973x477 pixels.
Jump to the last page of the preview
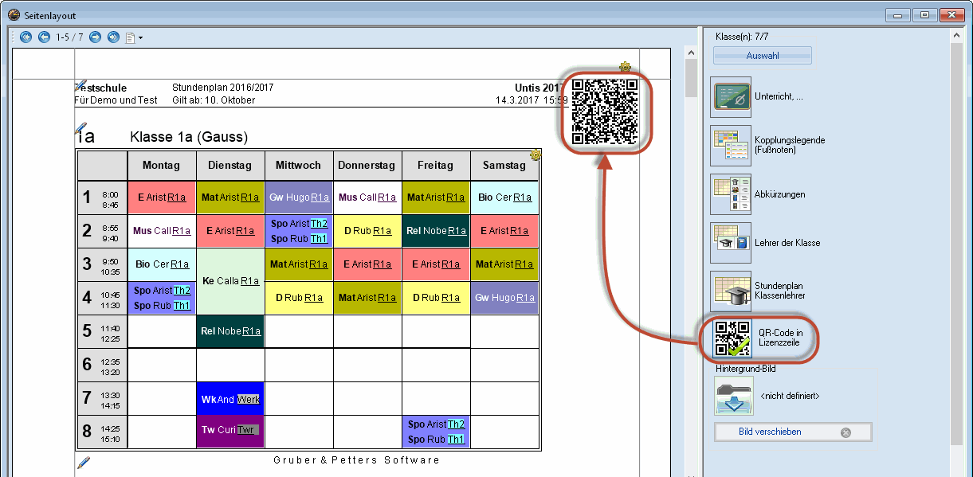(x=113, y=37)
